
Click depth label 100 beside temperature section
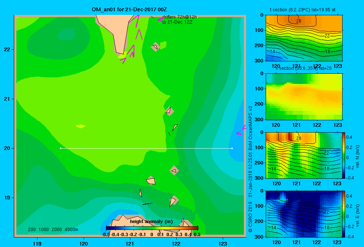click(x=259, y=31)
